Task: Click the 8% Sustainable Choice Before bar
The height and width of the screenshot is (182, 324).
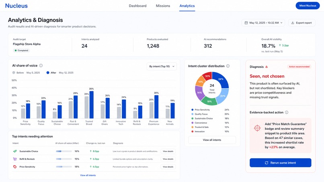Action: click(55, 115)
